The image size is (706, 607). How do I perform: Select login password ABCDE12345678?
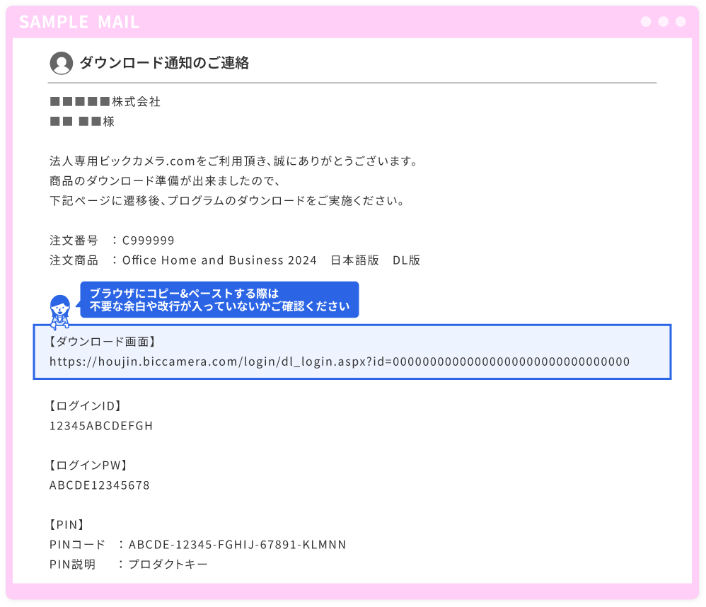[100, 485]
